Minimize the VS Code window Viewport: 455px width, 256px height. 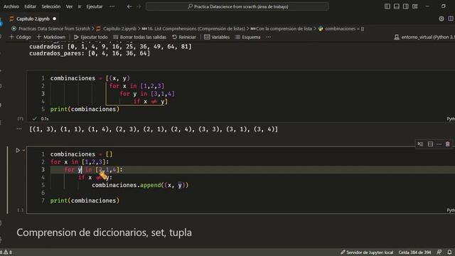[427, 6]
